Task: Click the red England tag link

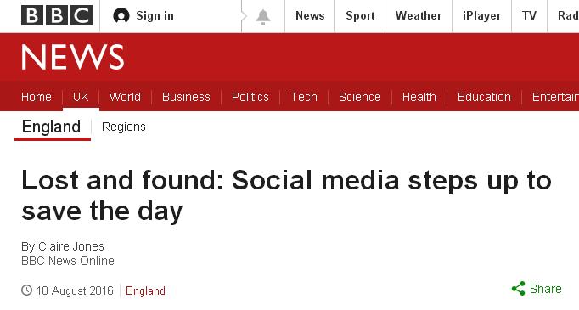Action: pyautogui.click(x=145, y=290)
